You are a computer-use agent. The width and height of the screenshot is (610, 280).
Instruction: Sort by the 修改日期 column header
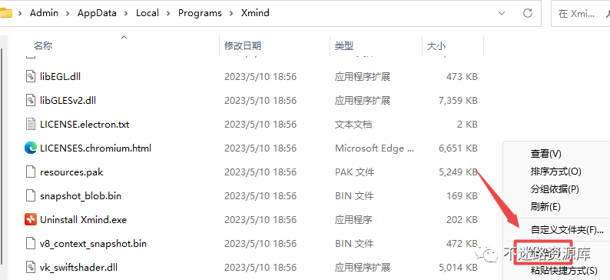[242, 45]
